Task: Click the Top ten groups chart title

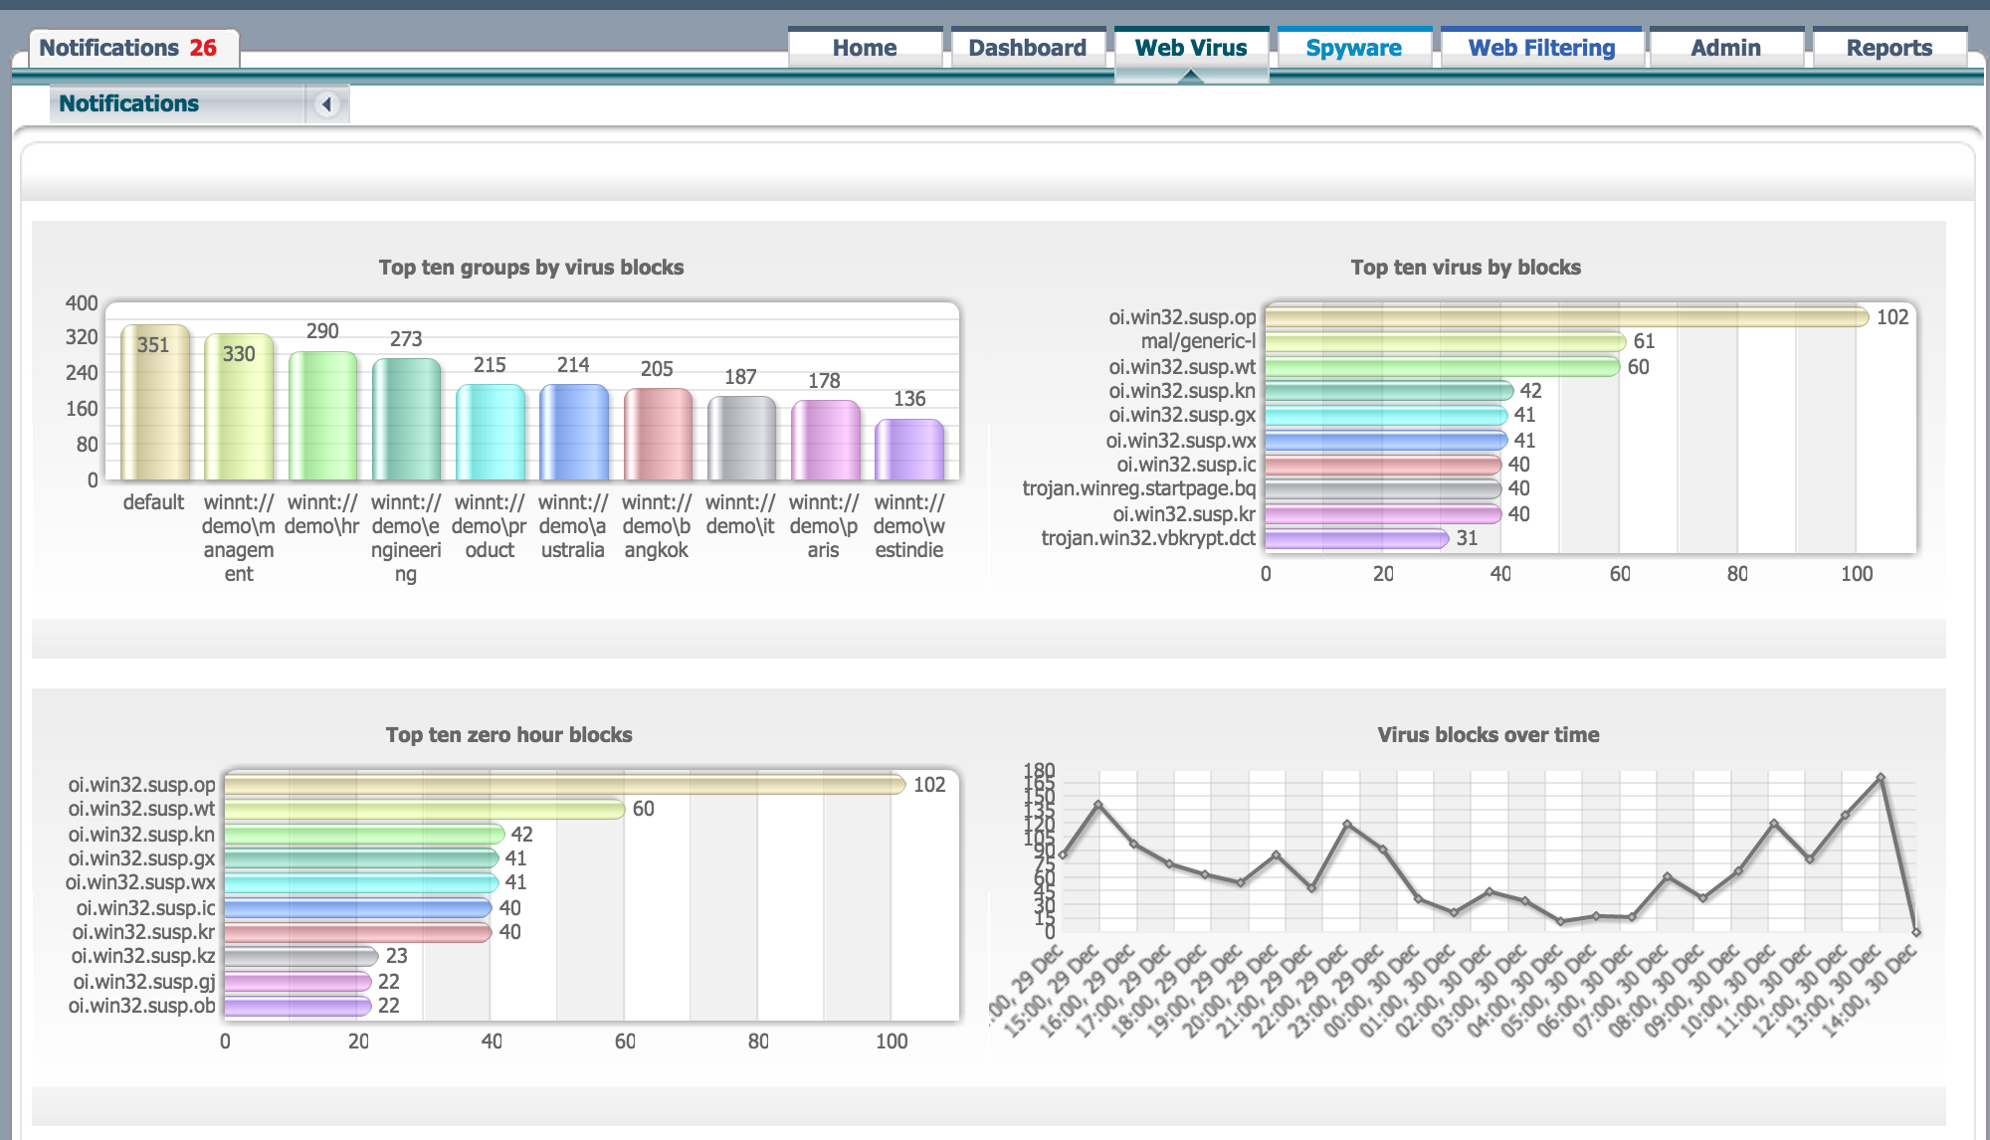Action: tap(530, 268)
